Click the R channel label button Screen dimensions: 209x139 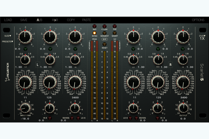(170, 65)
